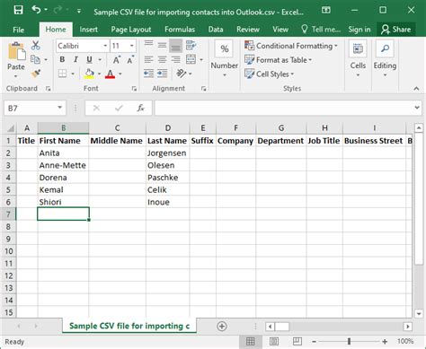Viewport: 426px width, 349px height.
Task: Open the Conditional Formatting dropdown
Action: [x=291, y=46]
